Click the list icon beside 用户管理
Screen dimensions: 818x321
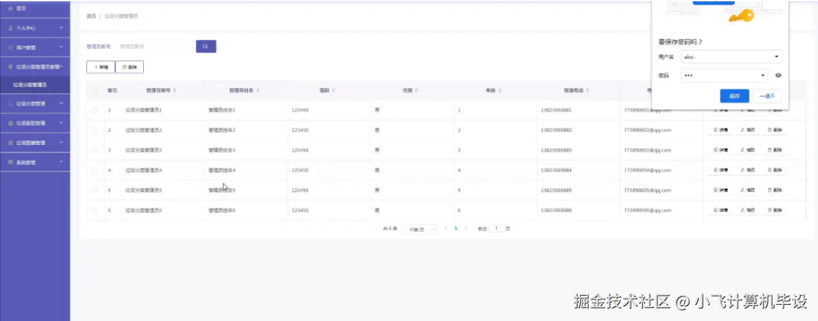point(10,47)
